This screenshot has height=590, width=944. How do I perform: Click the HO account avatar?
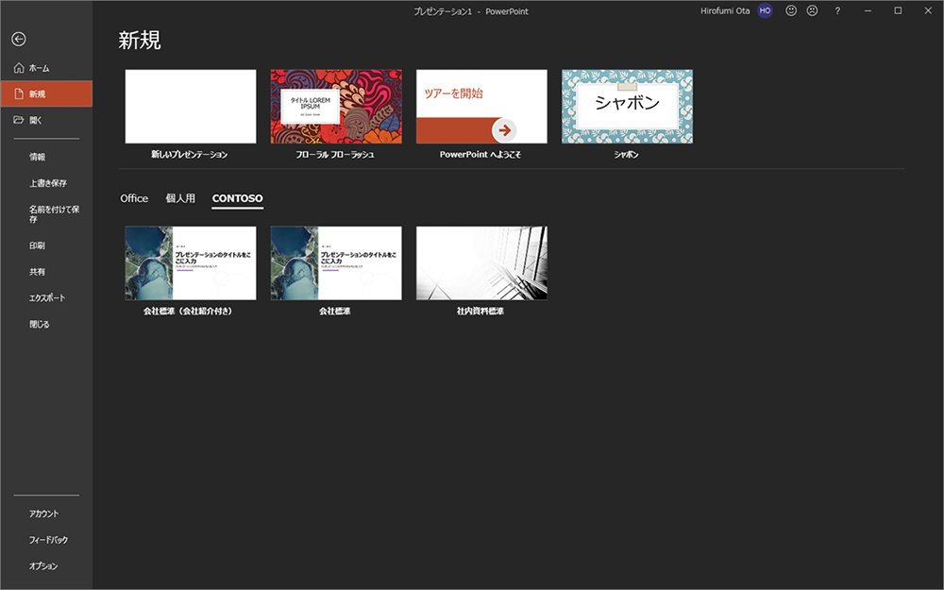point(765,10)
